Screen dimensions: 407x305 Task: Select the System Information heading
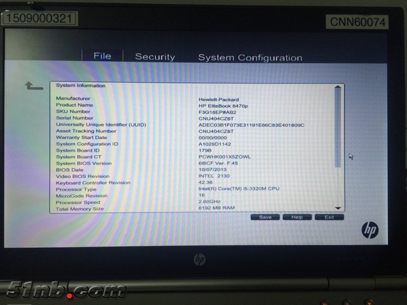[81, 86]
